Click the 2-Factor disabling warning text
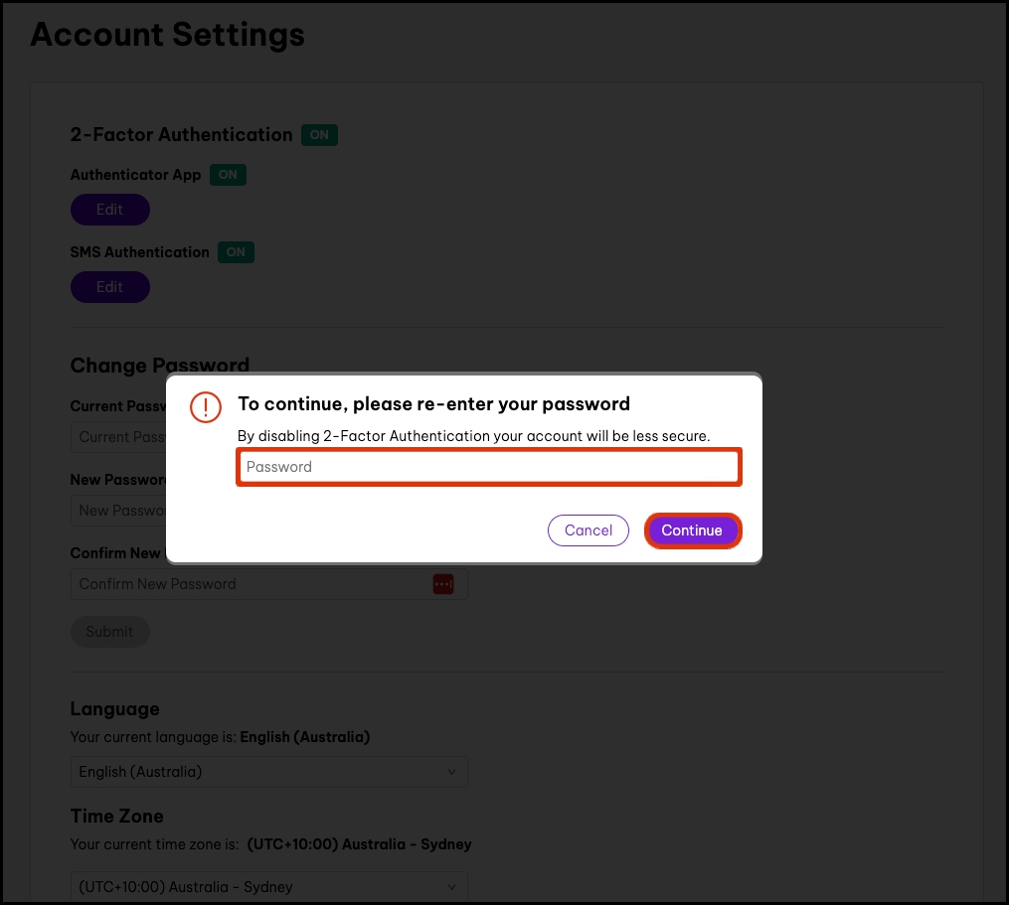The width and height of the screenshot is (1009, 905). [x=473, y=436]
